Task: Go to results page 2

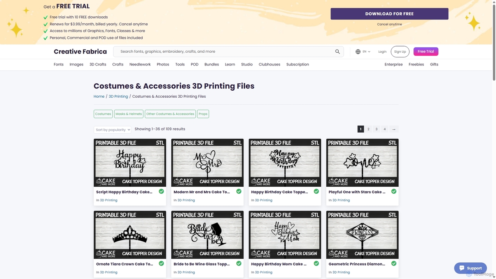Action: point(369,129)
